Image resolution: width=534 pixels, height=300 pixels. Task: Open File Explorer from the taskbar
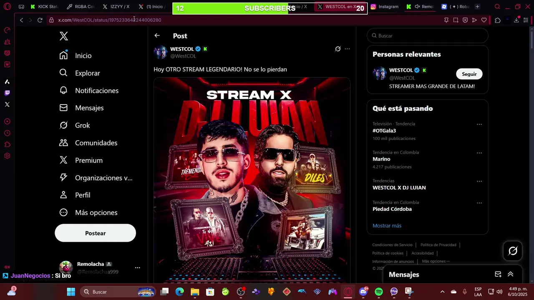tap(195, 292)
